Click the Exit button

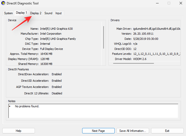(x=167, y=131)
